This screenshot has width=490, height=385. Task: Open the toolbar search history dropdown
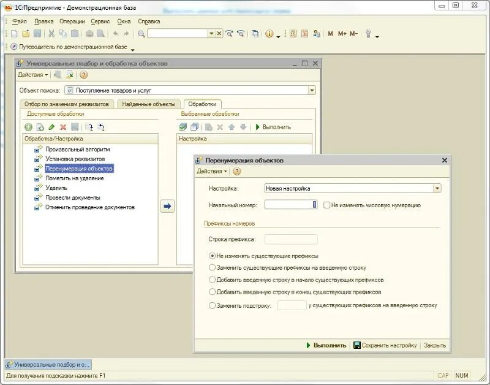[x=211, y=33]
